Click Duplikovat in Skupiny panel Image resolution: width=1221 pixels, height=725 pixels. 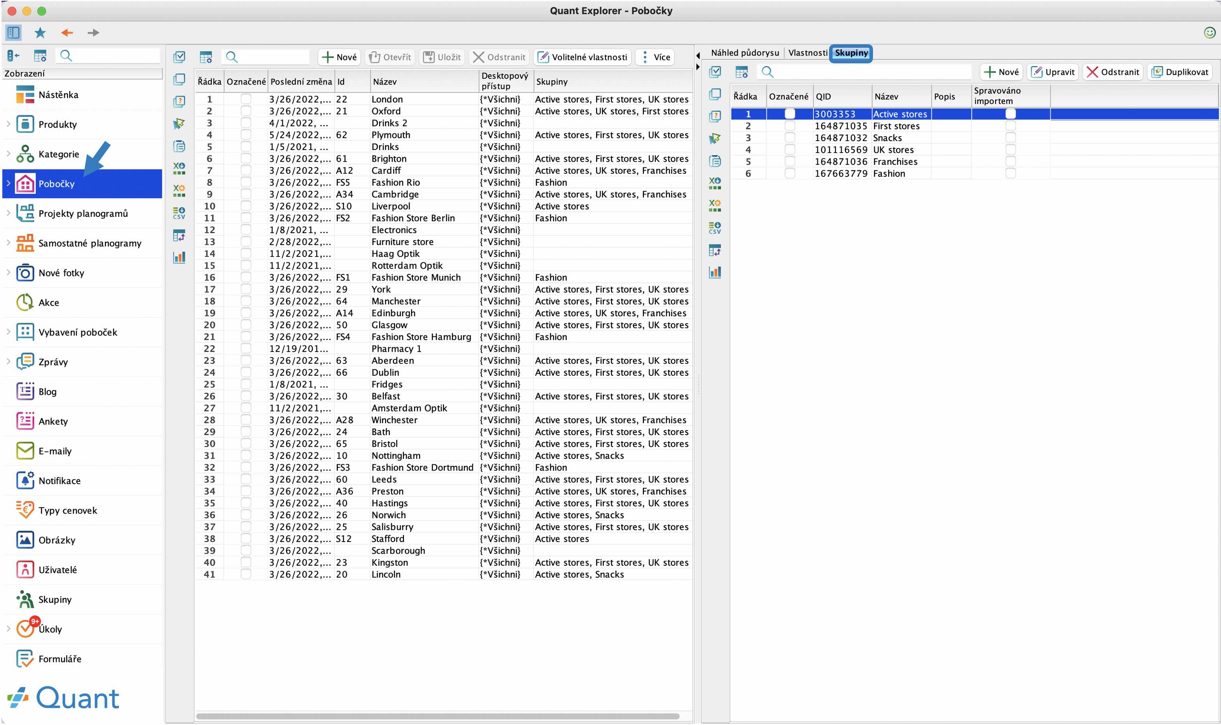1180,72
